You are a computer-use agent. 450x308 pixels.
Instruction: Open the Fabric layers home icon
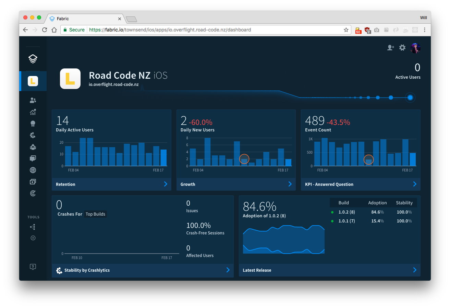coord(33,59)
